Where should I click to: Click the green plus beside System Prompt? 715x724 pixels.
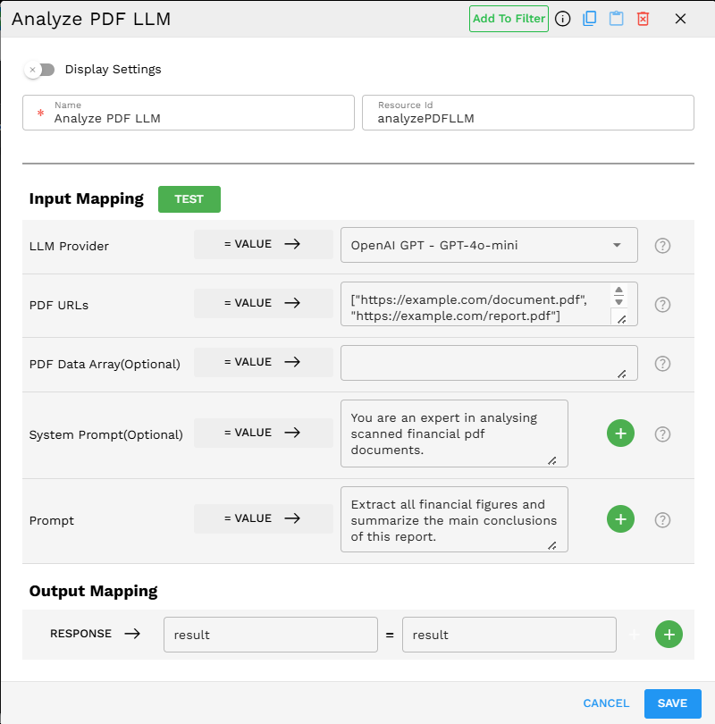(x=620, y=434)
